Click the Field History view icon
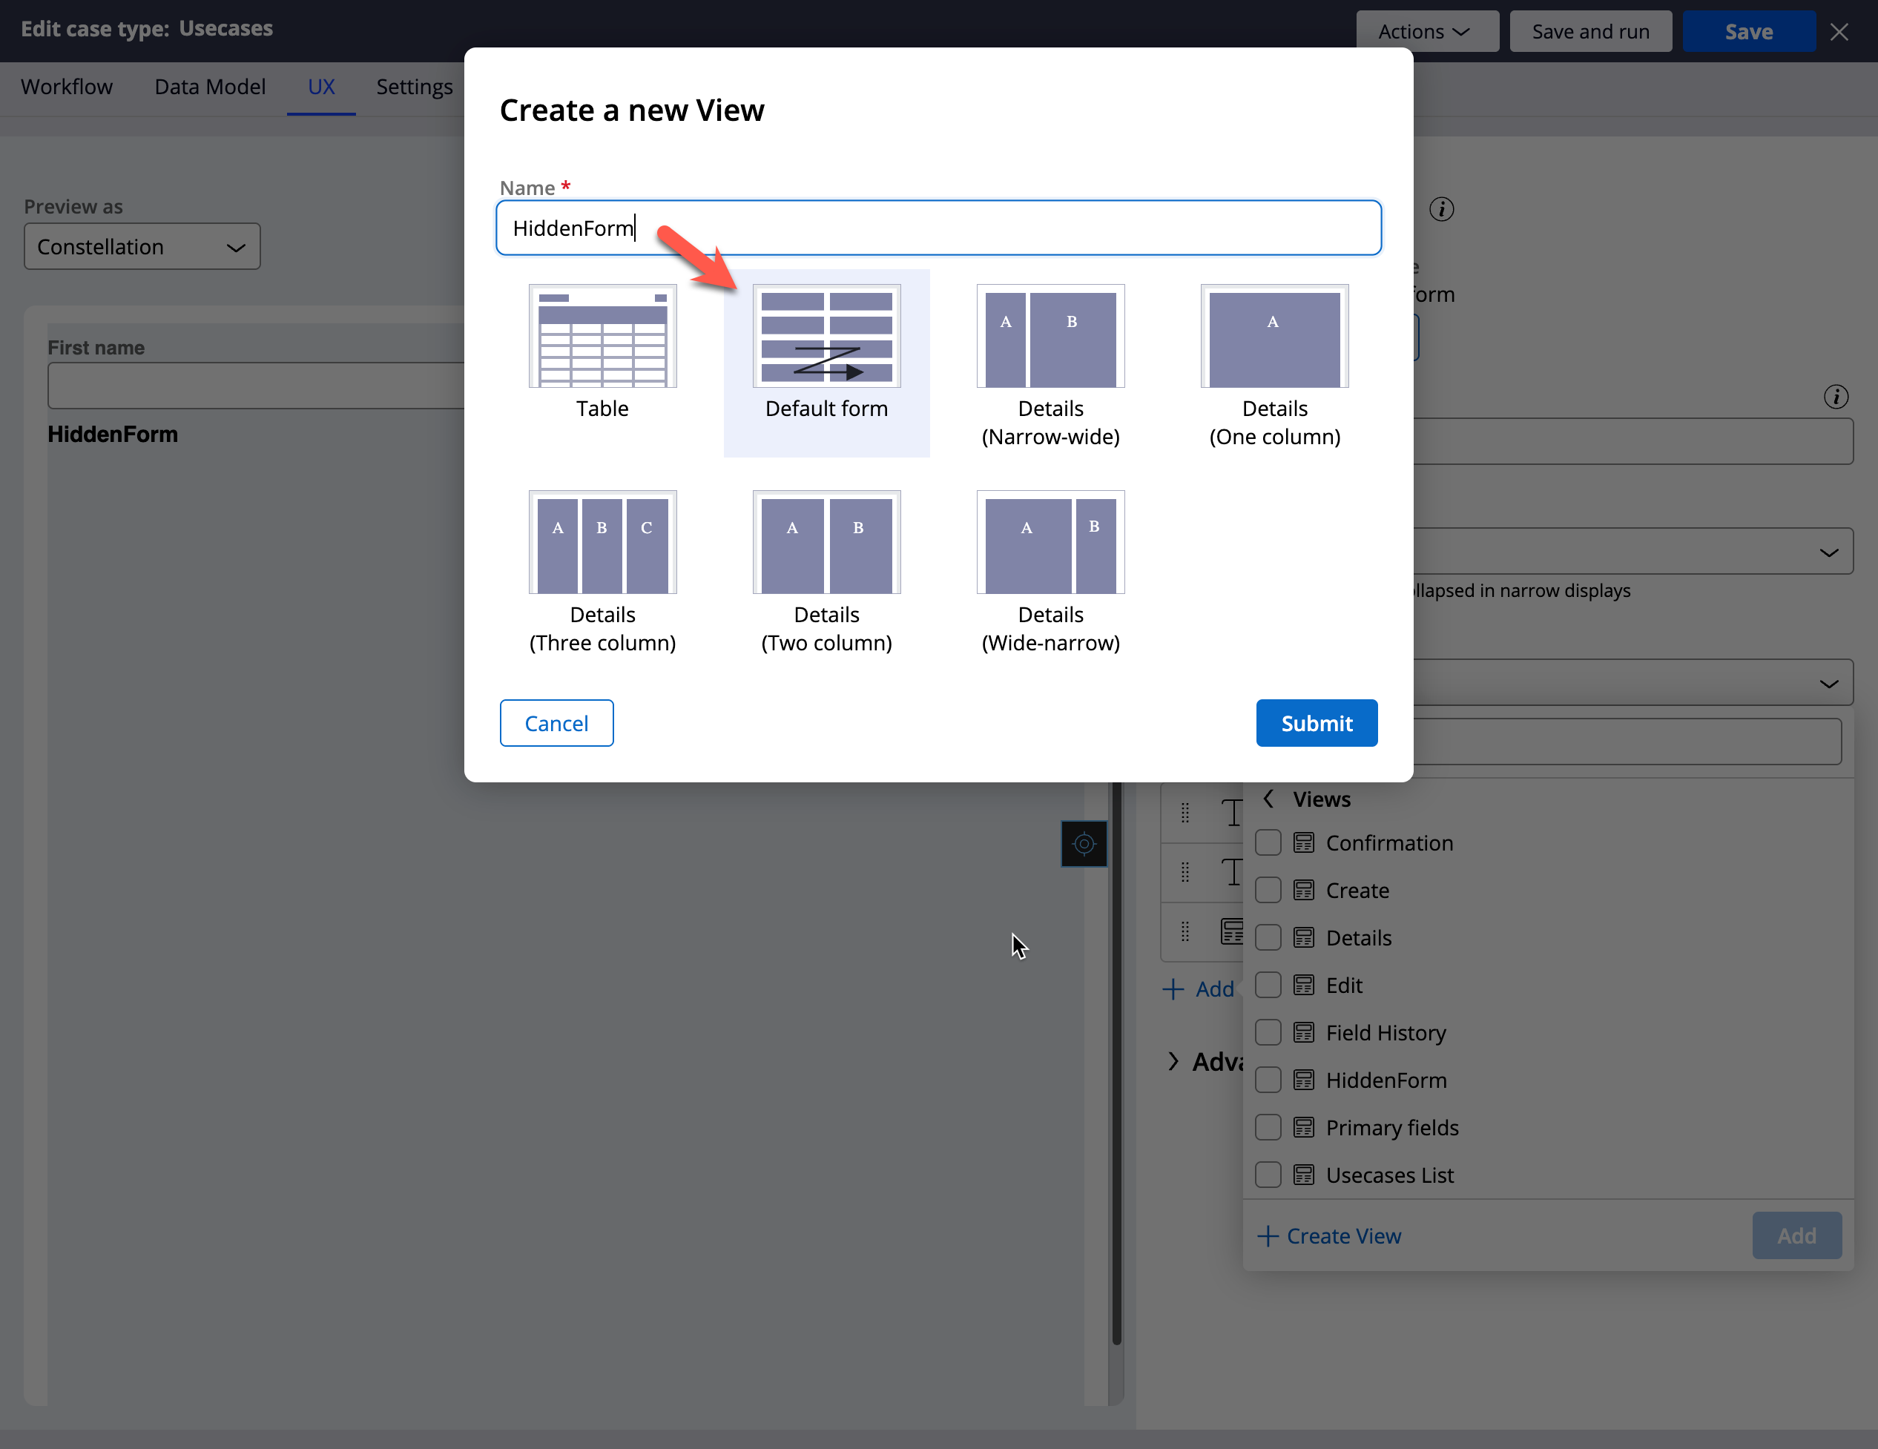 coord(1304,1032)
